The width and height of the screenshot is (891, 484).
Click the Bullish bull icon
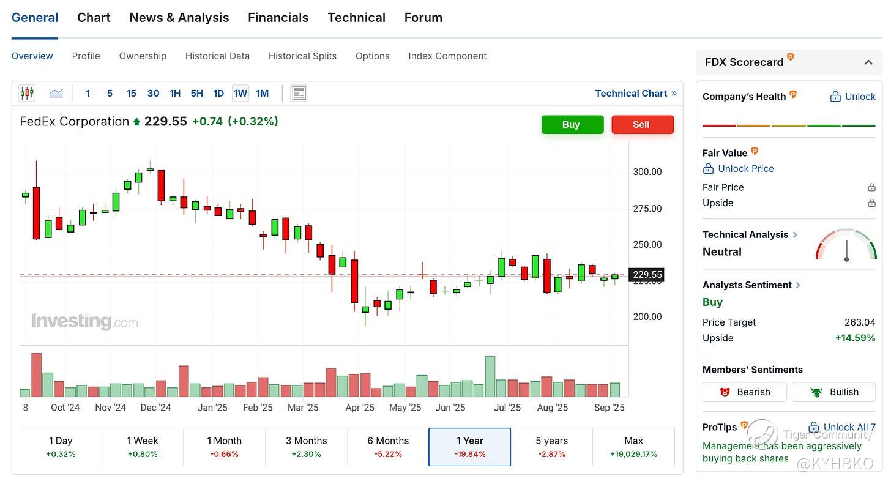click(x=816, y=392)
